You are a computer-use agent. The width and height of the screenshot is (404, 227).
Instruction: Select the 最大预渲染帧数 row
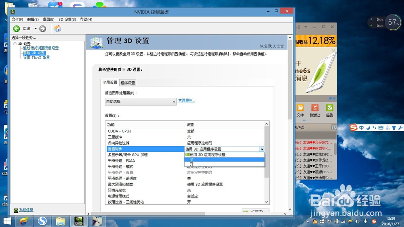point(185,185)
